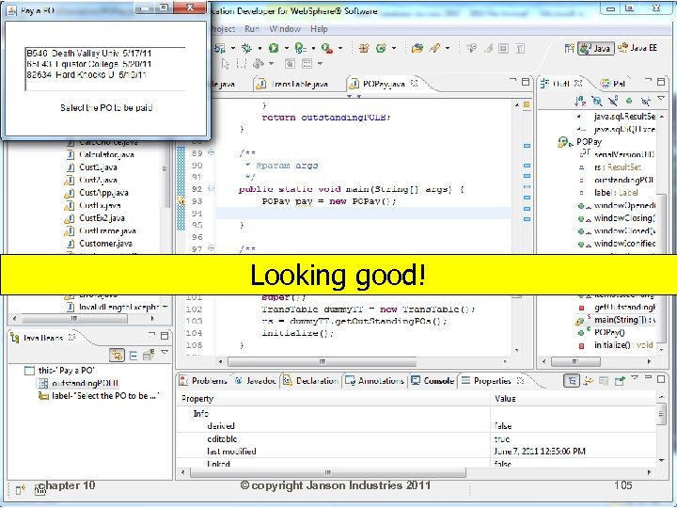677x508 pixels.
Task: Close the POPay.java editor tab
Action: point(415,83)
